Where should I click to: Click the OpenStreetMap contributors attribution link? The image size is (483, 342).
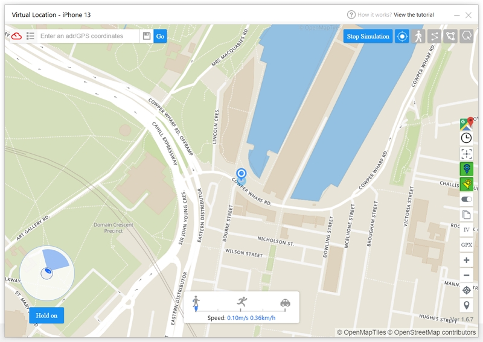coord(432,332)
